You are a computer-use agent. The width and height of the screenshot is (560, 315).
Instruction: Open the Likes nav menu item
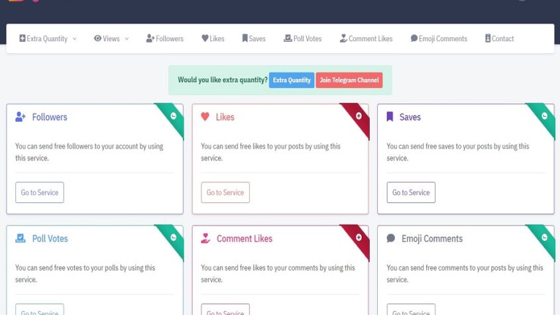pyautogui.click(x=213, y=38)
